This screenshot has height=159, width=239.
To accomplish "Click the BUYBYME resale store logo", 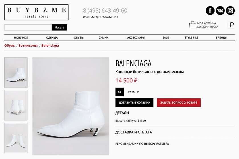I will click(36, 12).
